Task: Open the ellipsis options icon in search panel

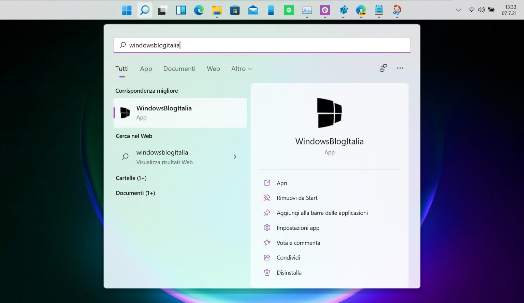Action: pos(400,68)
